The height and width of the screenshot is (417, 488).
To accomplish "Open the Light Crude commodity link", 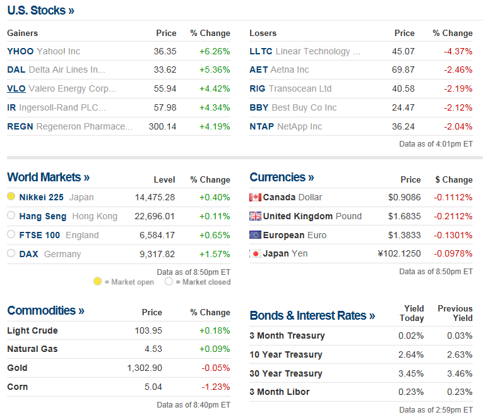I will click(x=32, y=330).
